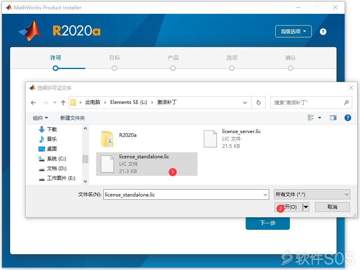Select 音乐 in the navigation pane
The width and height of the screenshot is (360, 270).
click(x=48, y=139)
